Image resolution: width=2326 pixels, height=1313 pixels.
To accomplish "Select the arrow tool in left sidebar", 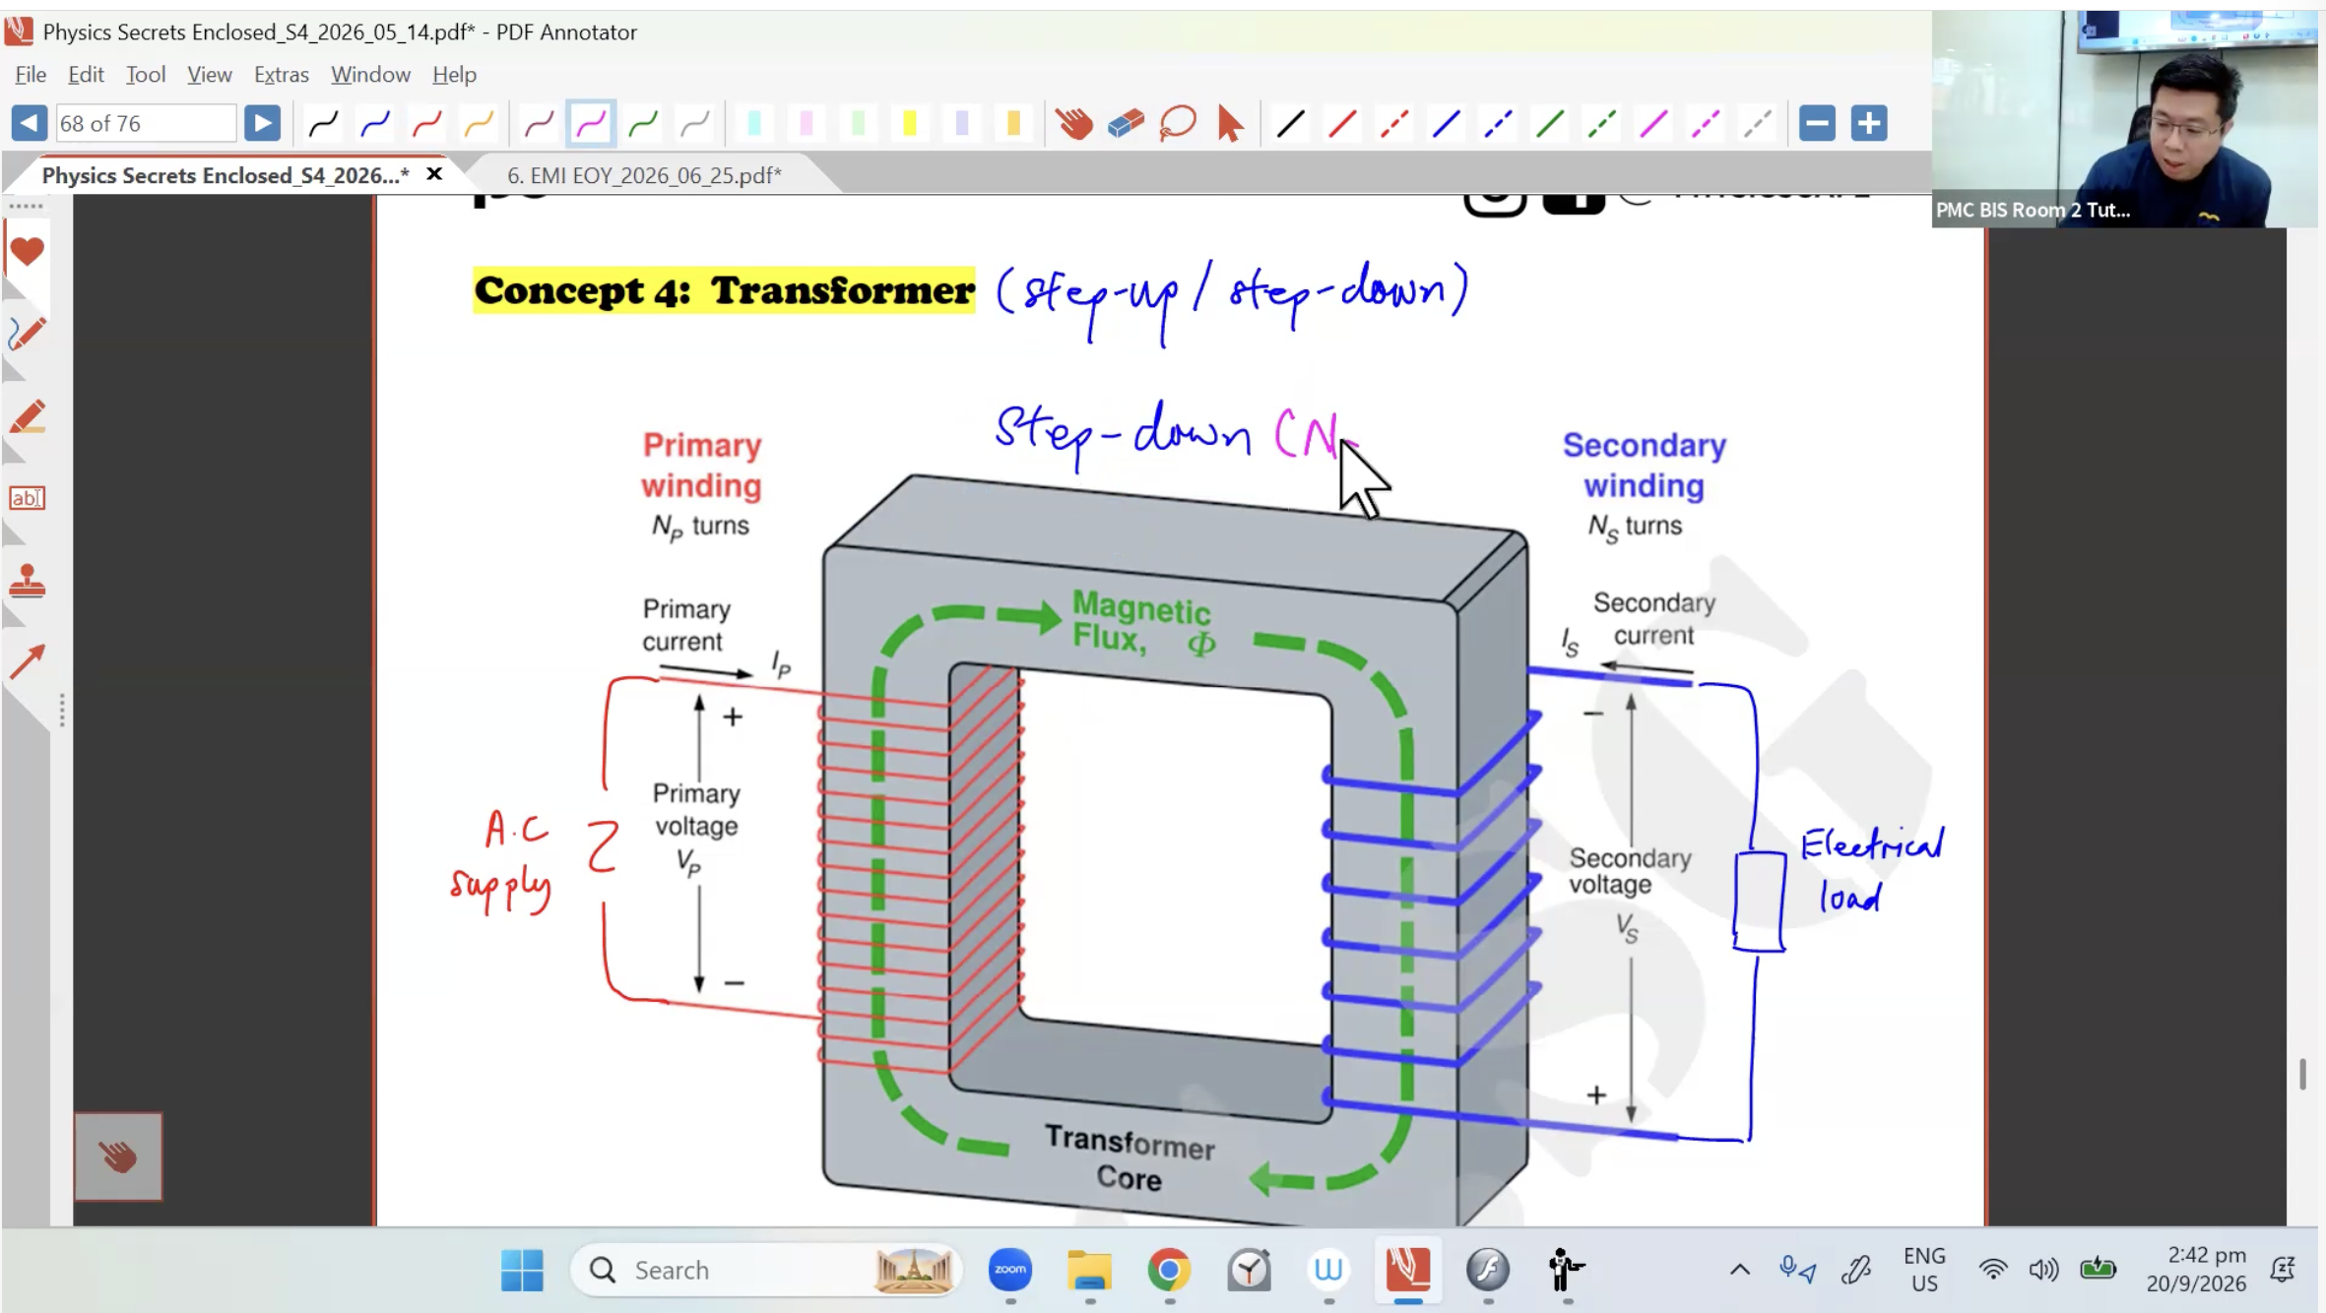I will (x=27, y=662).
